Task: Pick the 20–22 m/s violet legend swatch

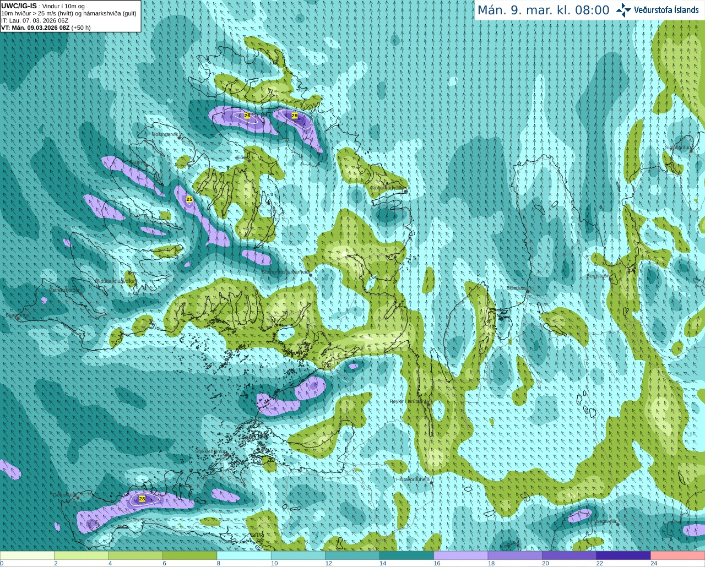Action: [x=570, y=555]
